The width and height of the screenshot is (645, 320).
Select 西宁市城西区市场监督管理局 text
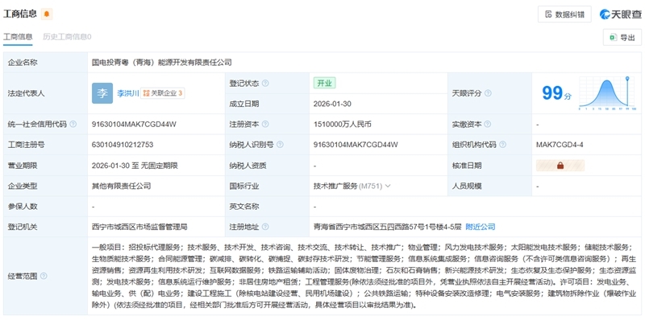coord(139,227)
